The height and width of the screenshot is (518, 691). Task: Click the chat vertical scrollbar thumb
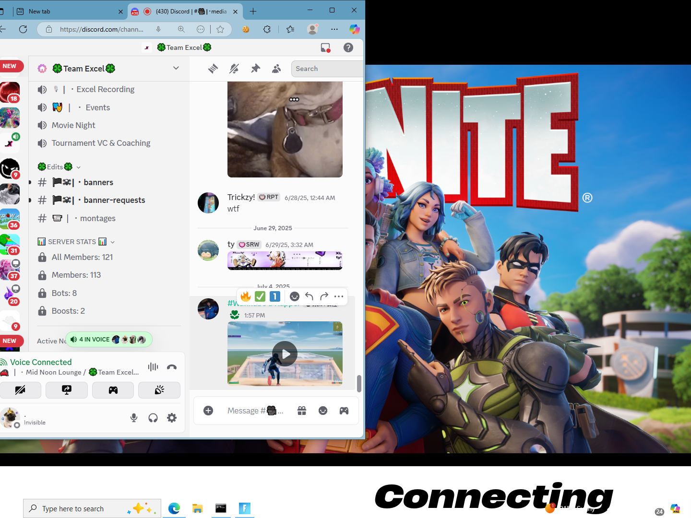pyautogui.click(x=359, y=384)
